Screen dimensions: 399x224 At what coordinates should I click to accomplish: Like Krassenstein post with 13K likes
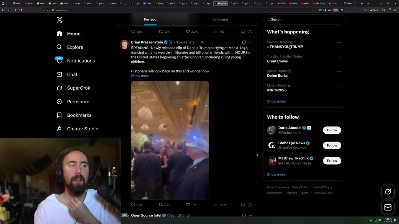(191, 205)
